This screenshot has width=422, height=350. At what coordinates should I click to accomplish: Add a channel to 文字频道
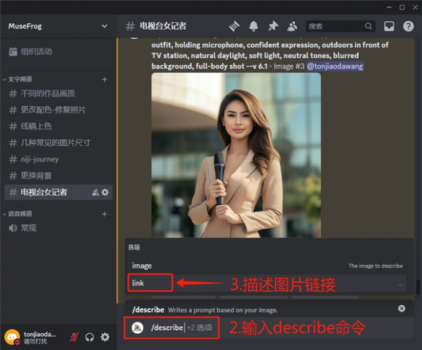tap(104, 80)
